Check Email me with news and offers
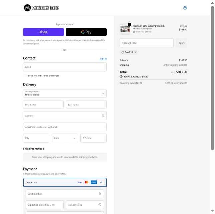Image resolution: width=215 pixels, height=214 pixels. click(x=25, y=76)
